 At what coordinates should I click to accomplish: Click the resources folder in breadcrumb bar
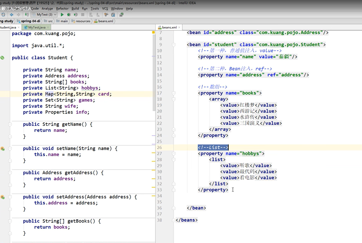(x=83, y=21)
